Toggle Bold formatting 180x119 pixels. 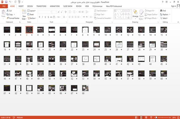point(40,17)
